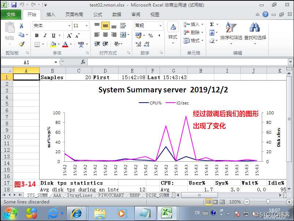The image size is (294, 221).
Task: Click the Fill down icon
Action: [x=212, y=33]
